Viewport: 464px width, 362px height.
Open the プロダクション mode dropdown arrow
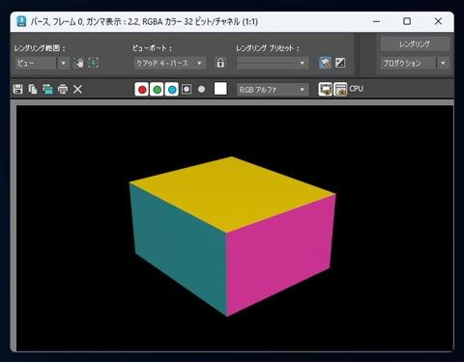[x=443, y=63]
